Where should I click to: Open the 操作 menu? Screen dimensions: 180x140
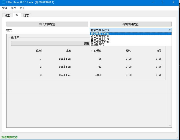13,8
